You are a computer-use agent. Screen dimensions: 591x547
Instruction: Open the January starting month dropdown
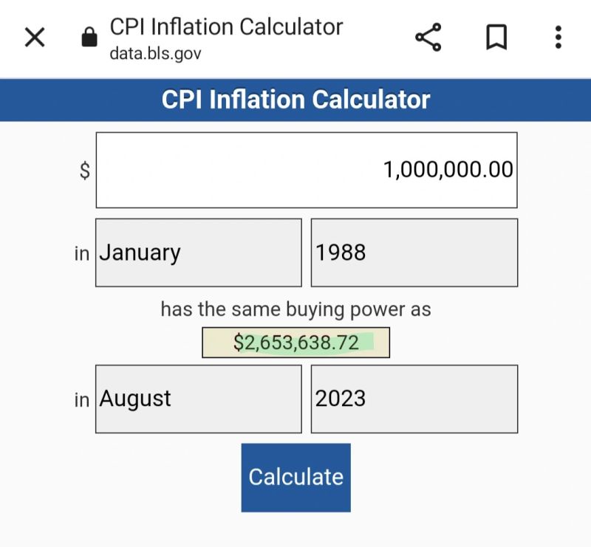click(x=198, y=252)
